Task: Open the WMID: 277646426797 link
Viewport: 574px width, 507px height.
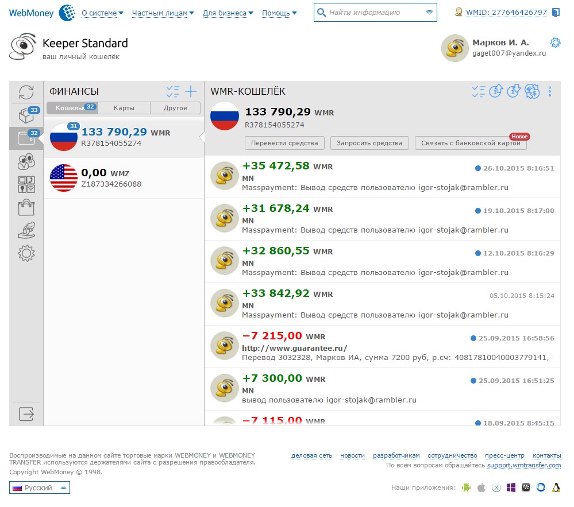Action: pos(506,13)
